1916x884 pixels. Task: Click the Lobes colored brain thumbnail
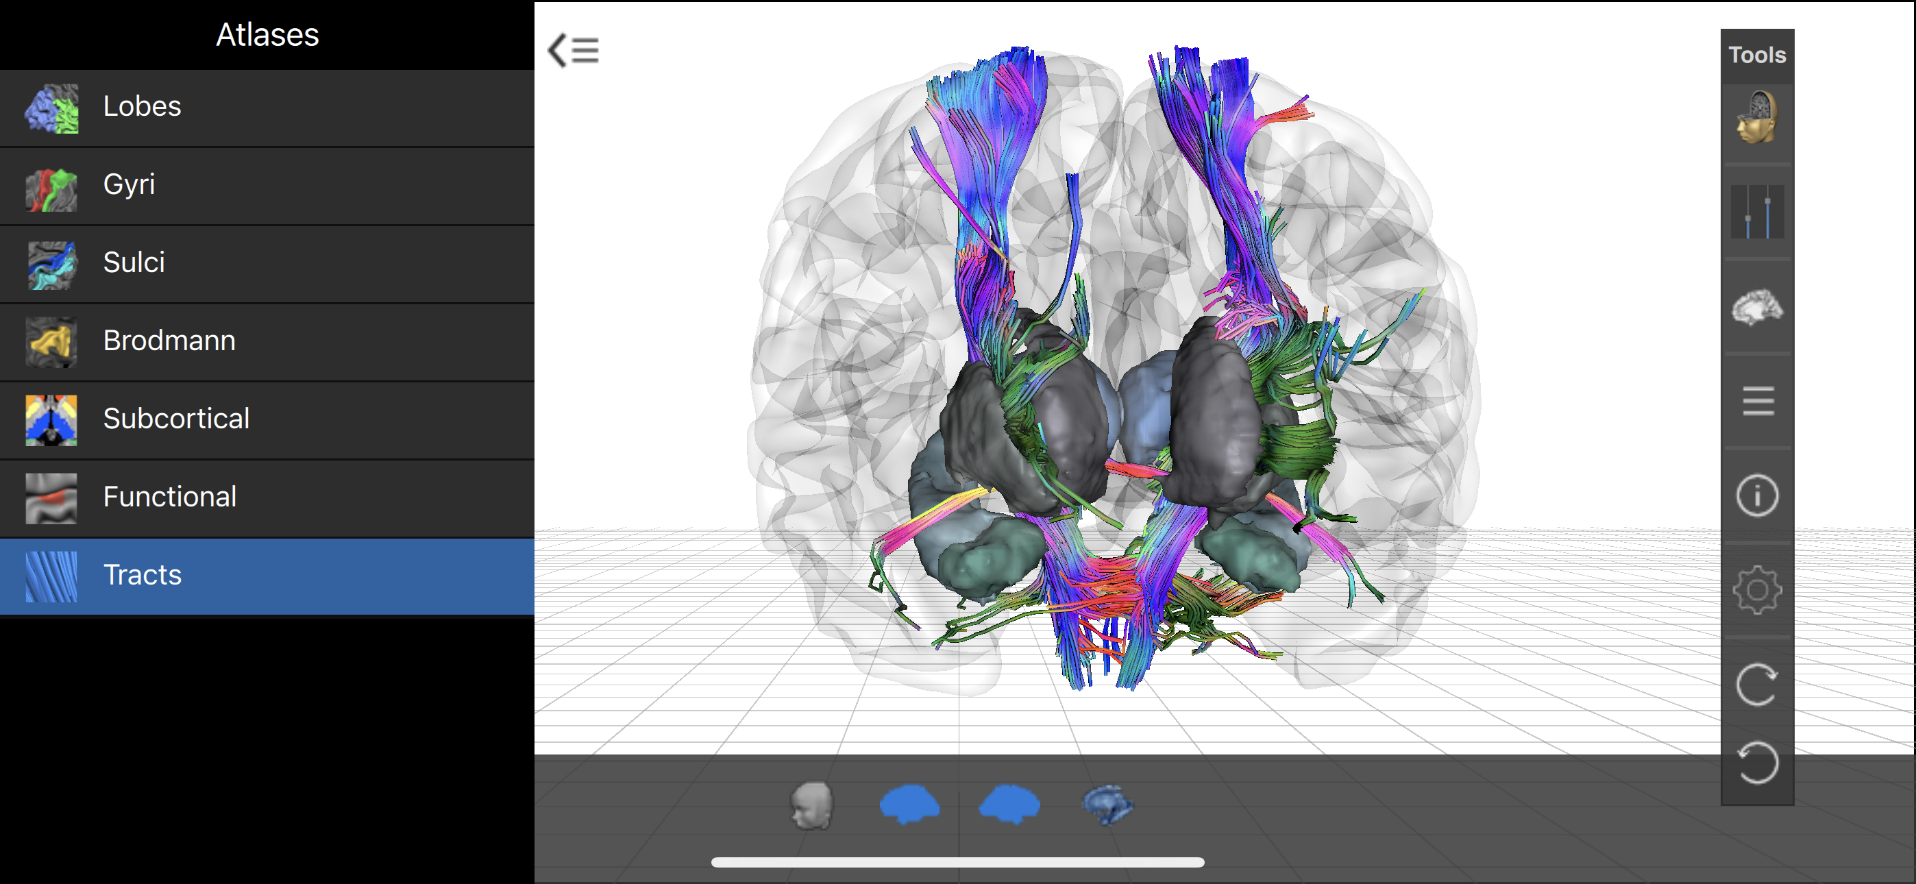[x=51, y=108]
